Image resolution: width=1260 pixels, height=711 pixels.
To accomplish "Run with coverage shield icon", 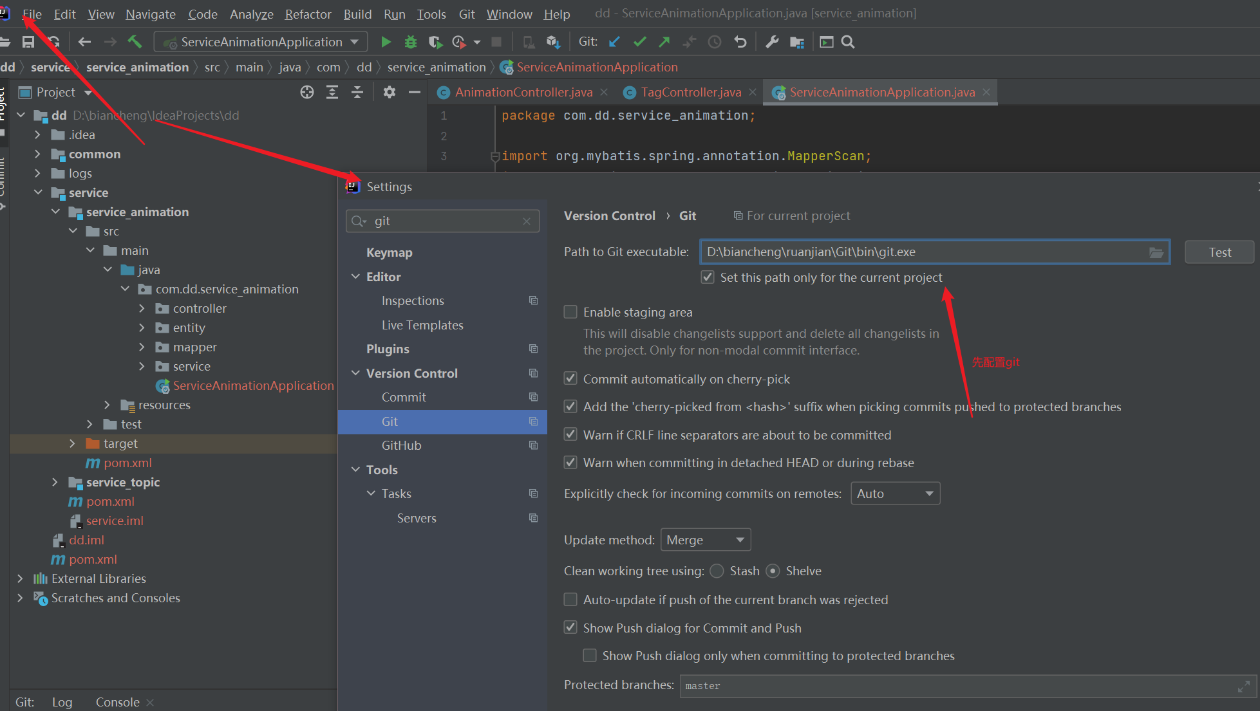I will pos(435,42).
